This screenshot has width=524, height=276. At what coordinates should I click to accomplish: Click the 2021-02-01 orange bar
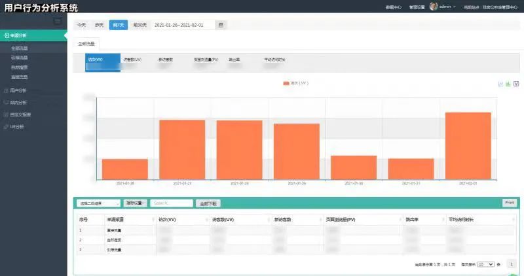pyautogui.click(x=468, y=146)
